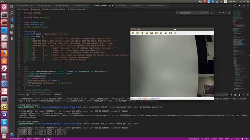Open the Source Control view in the activity bar
This screenshot has width=250, height=140.
[x=12, y=19]
